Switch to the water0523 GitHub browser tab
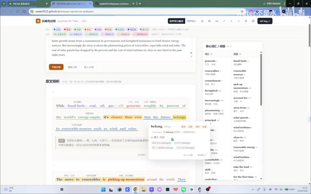 pyautogui.click(x=115, y=4)
